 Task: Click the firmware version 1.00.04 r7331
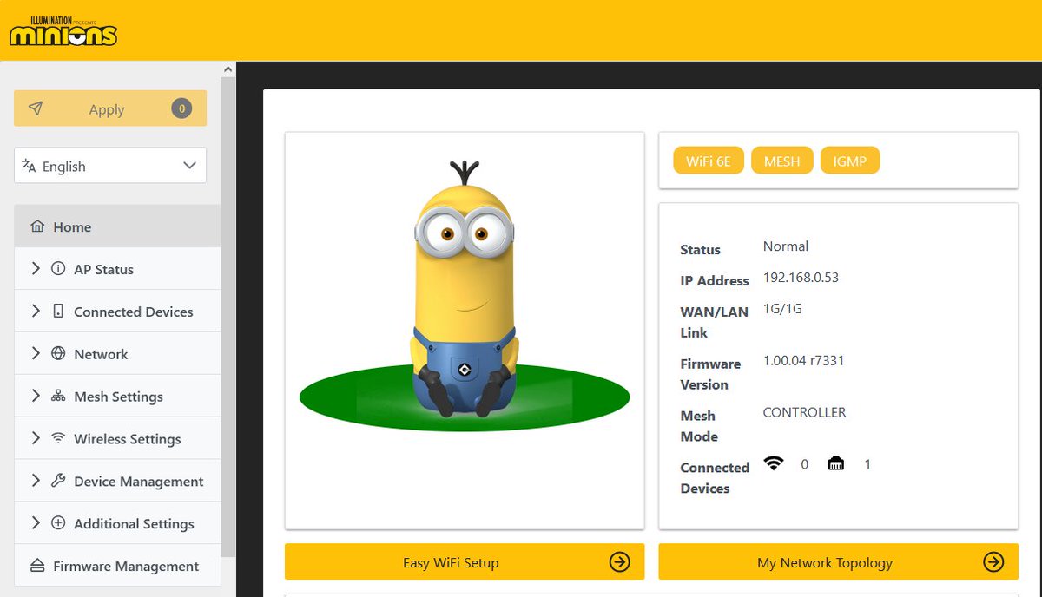(x=803, y=360)
